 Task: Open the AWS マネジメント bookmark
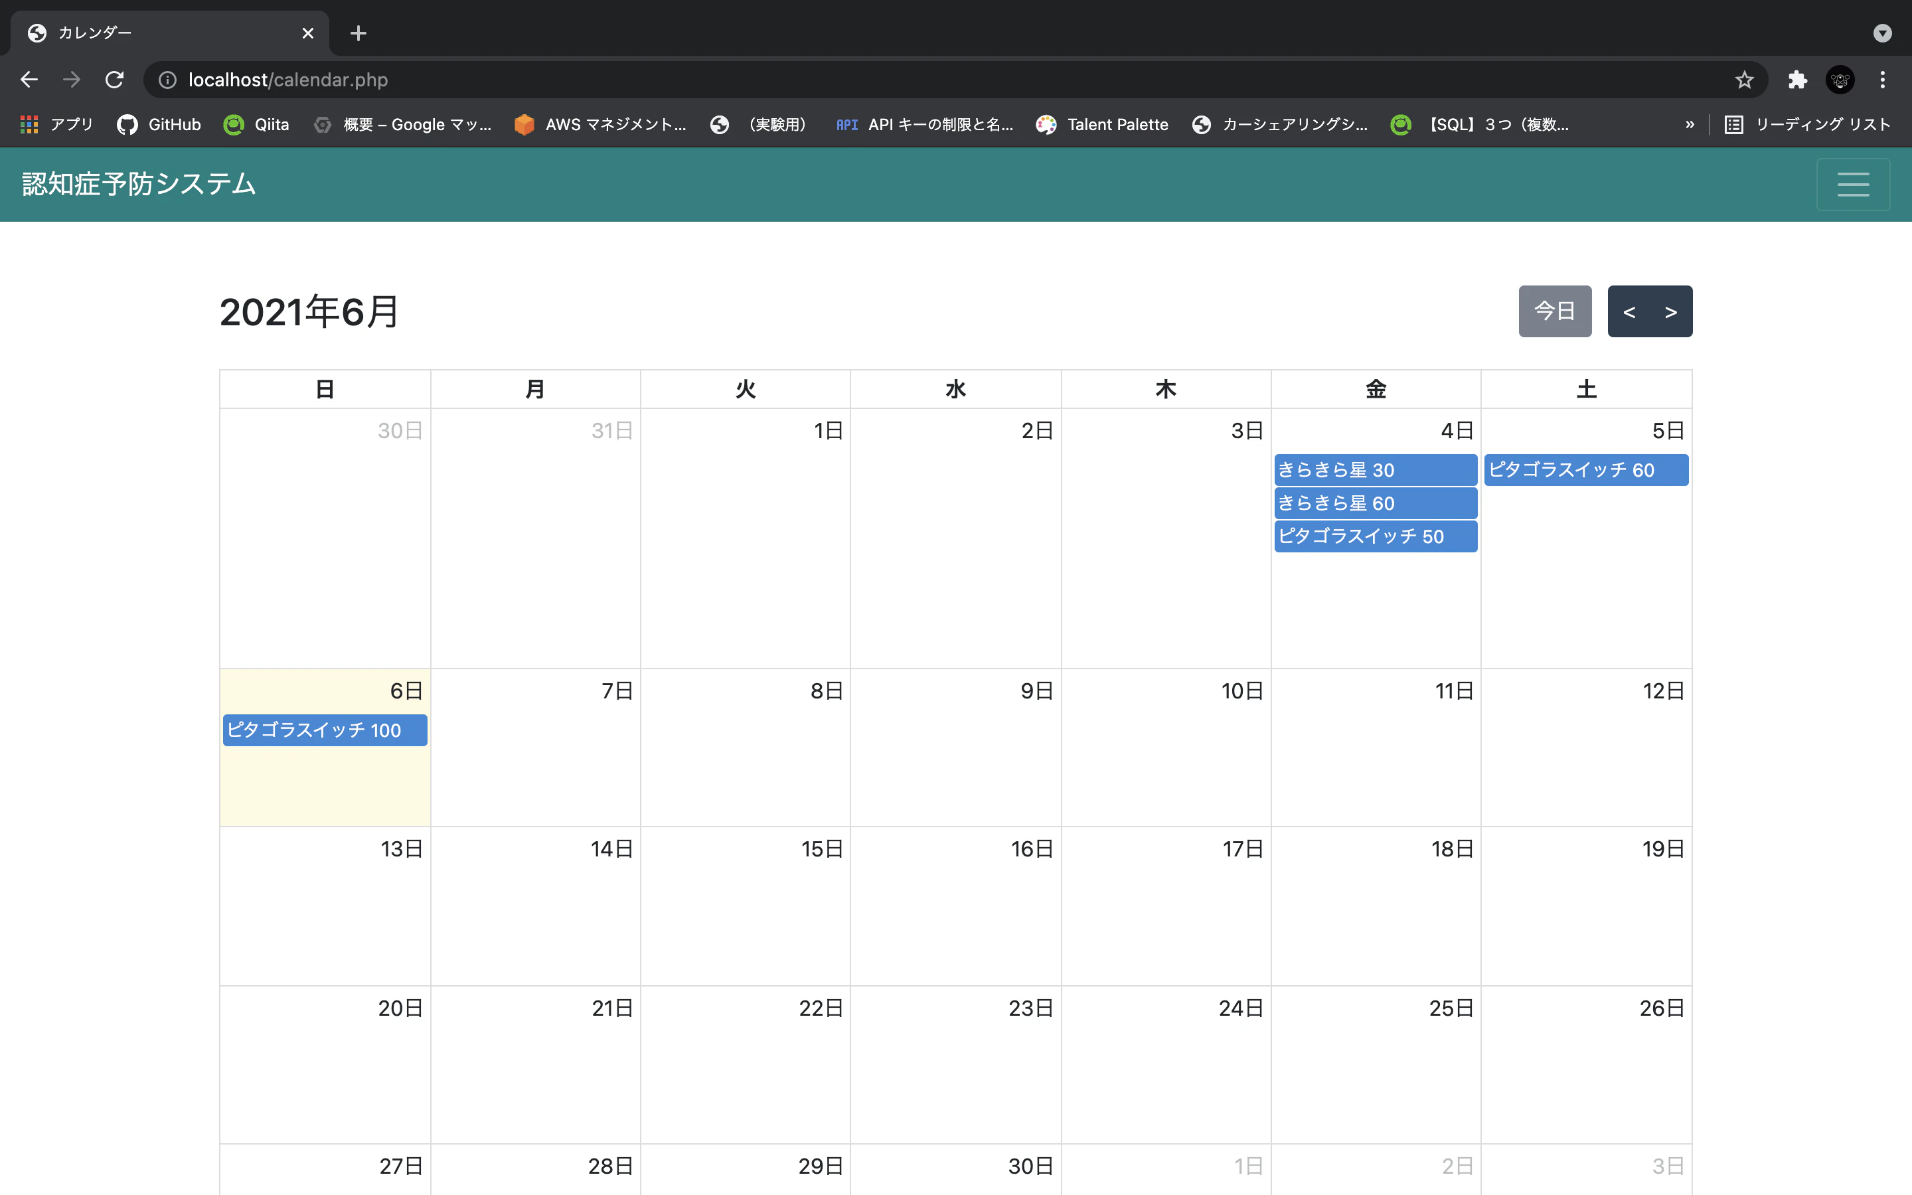[600, 124]
